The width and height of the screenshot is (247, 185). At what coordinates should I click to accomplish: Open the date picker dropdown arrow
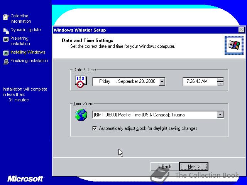pyautogui.click(x=162, y=81)
